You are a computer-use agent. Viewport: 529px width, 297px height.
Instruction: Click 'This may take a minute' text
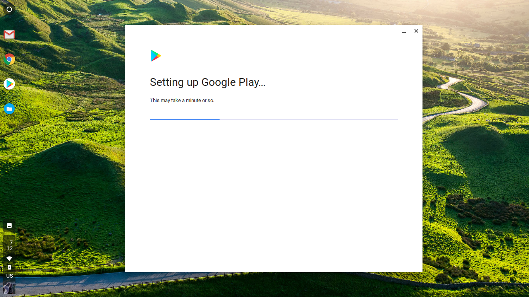pos(182,100)
